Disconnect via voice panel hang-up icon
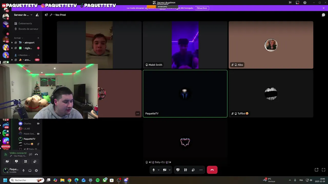The height and width of the screenshot is (184, 328). [x=36, y=154]
